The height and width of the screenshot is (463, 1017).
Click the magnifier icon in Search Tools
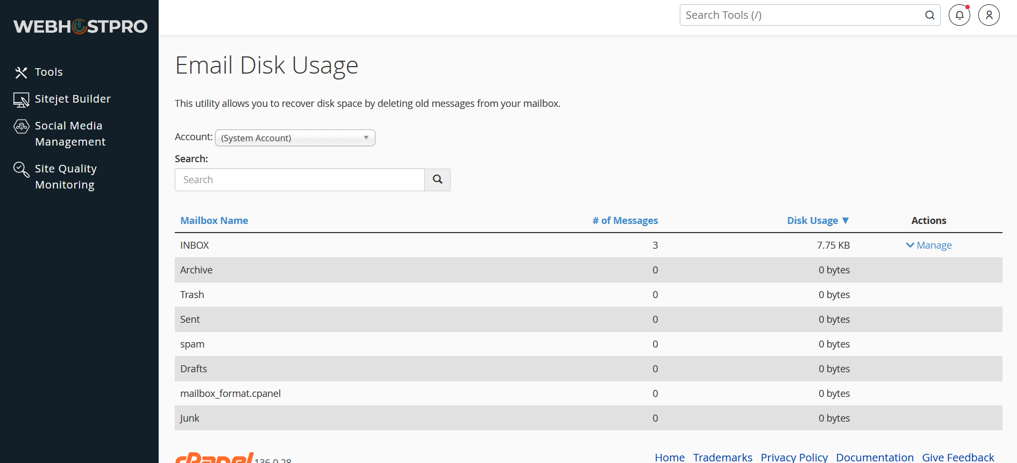coord(929,15)
